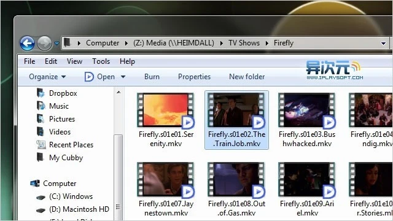Select Firefly.s01e03.Bushwhacked.mkv thumbnail

point(307,110)
